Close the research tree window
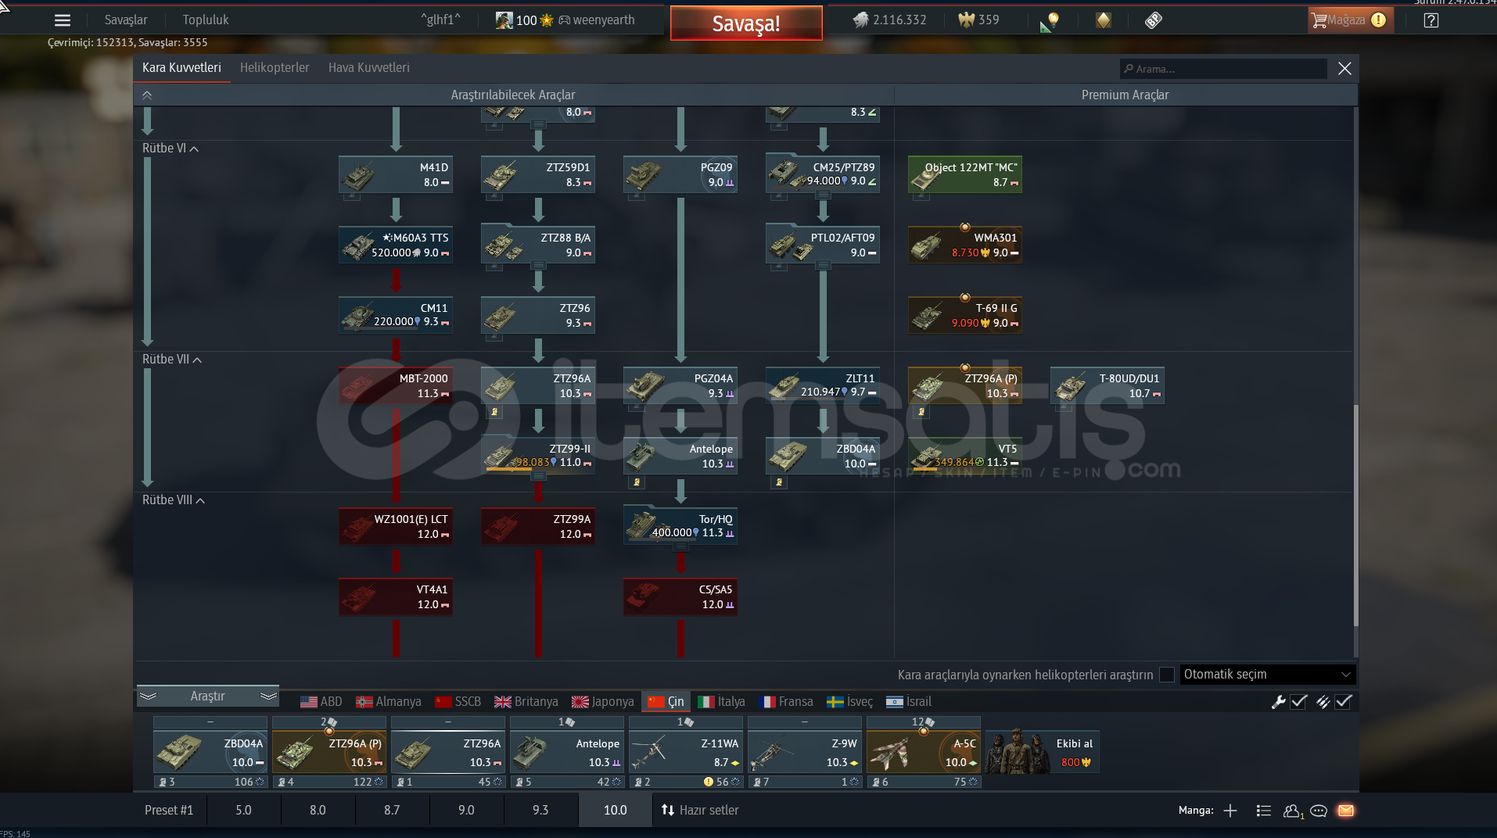Screen dimensions: 1497x838 (x=1344, y=69)
